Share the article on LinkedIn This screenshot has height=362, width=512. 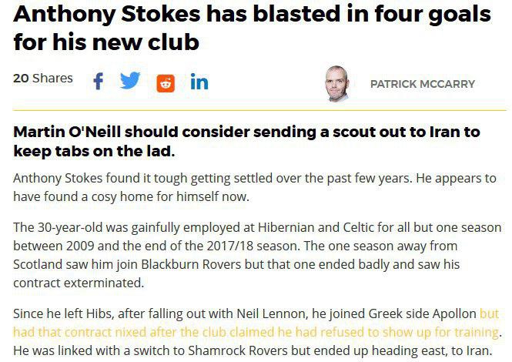click(199, 81)
